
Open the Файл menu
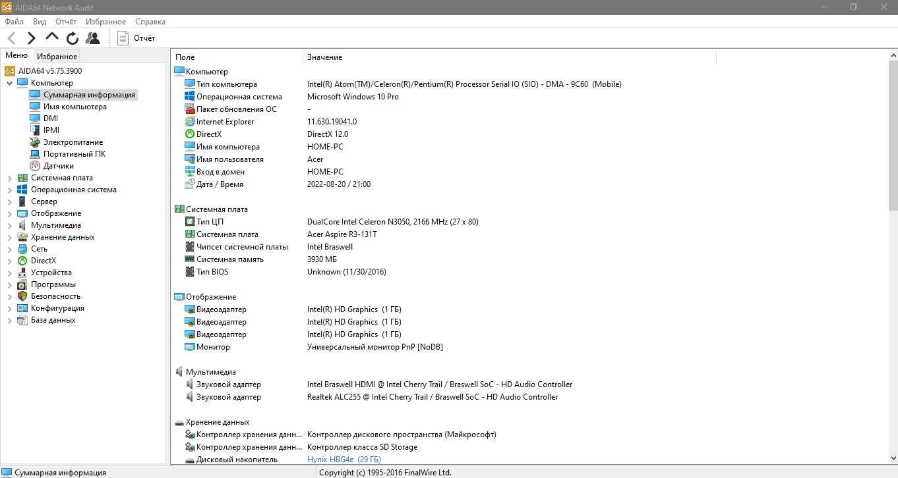coord(14,22)
